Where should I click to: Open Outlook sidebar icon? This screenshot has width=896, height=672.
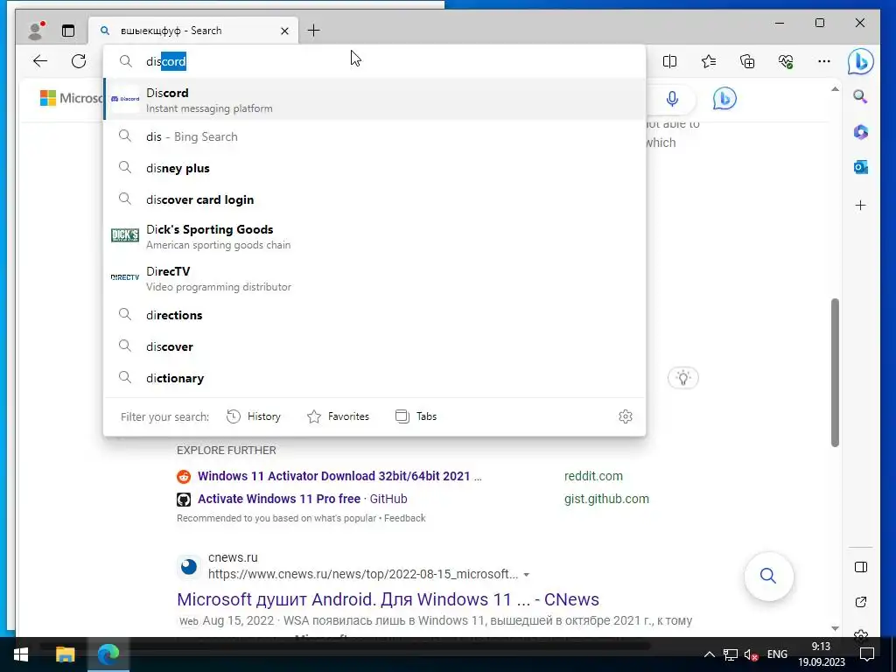pyautogui.click(x=861, y=167)
